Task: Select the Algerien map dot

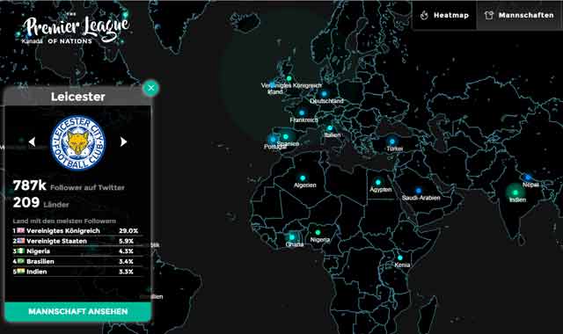Action: [x=303, y=178]
